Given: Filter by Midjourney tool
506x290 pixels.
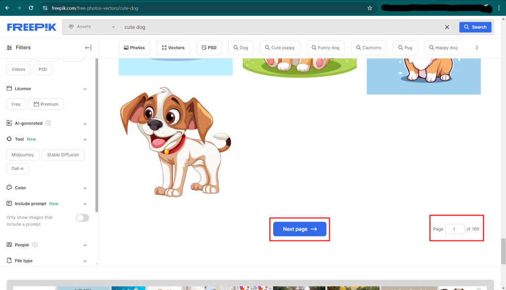Looking at the screenshot, I should 23,155.
